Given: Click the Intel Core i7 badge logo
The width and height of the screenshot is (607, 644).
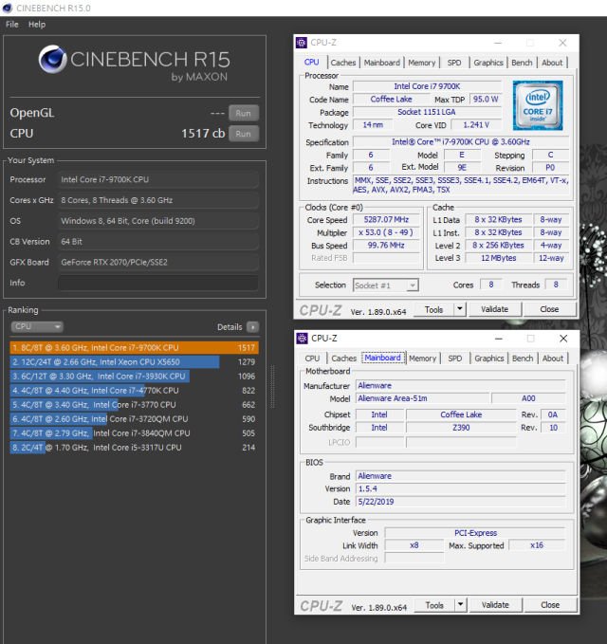Looking at the screenshot, I should coord(538,105).
